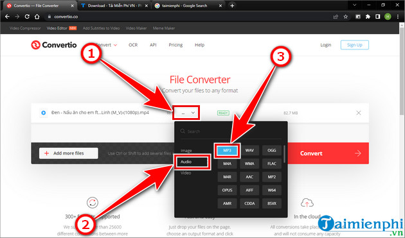Select Video format category
This screenshot has width=405, height=238.
click(x=186, y=173)
